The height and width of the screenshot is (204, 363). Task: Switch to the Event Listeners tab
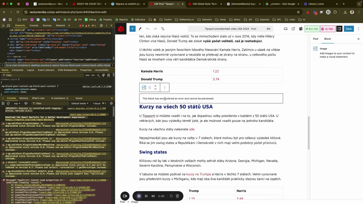coord(46,70)
